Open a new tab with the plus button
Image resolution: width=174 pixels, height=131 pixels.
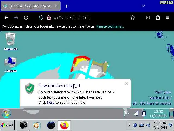click(66, 6)
